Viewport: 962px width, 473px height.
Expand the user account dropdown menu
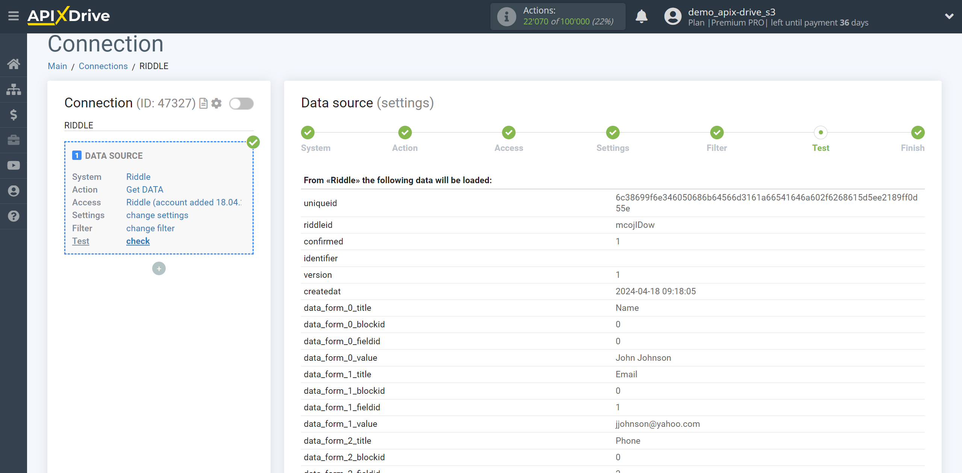click(947, 17)
